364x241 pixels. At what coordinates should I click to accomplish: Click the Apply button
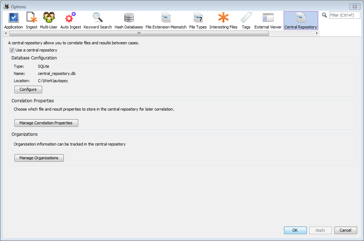320,230
